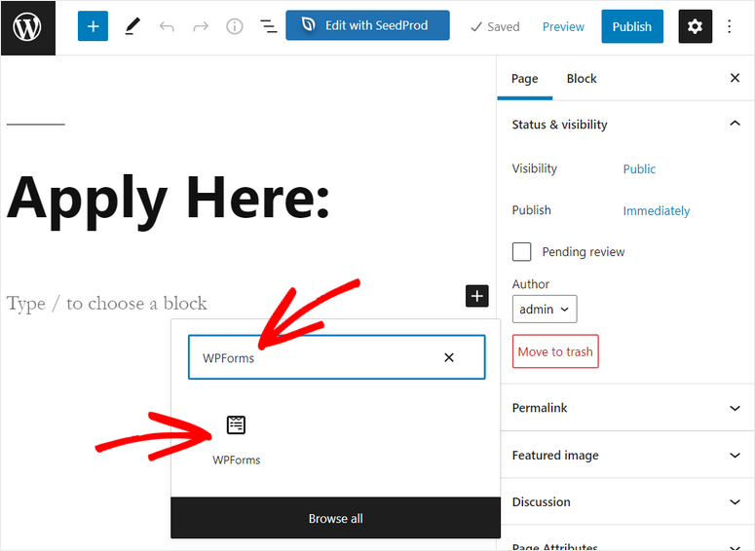Click the Publish button
Screen dimensions: 755x551
coord(631,26)
